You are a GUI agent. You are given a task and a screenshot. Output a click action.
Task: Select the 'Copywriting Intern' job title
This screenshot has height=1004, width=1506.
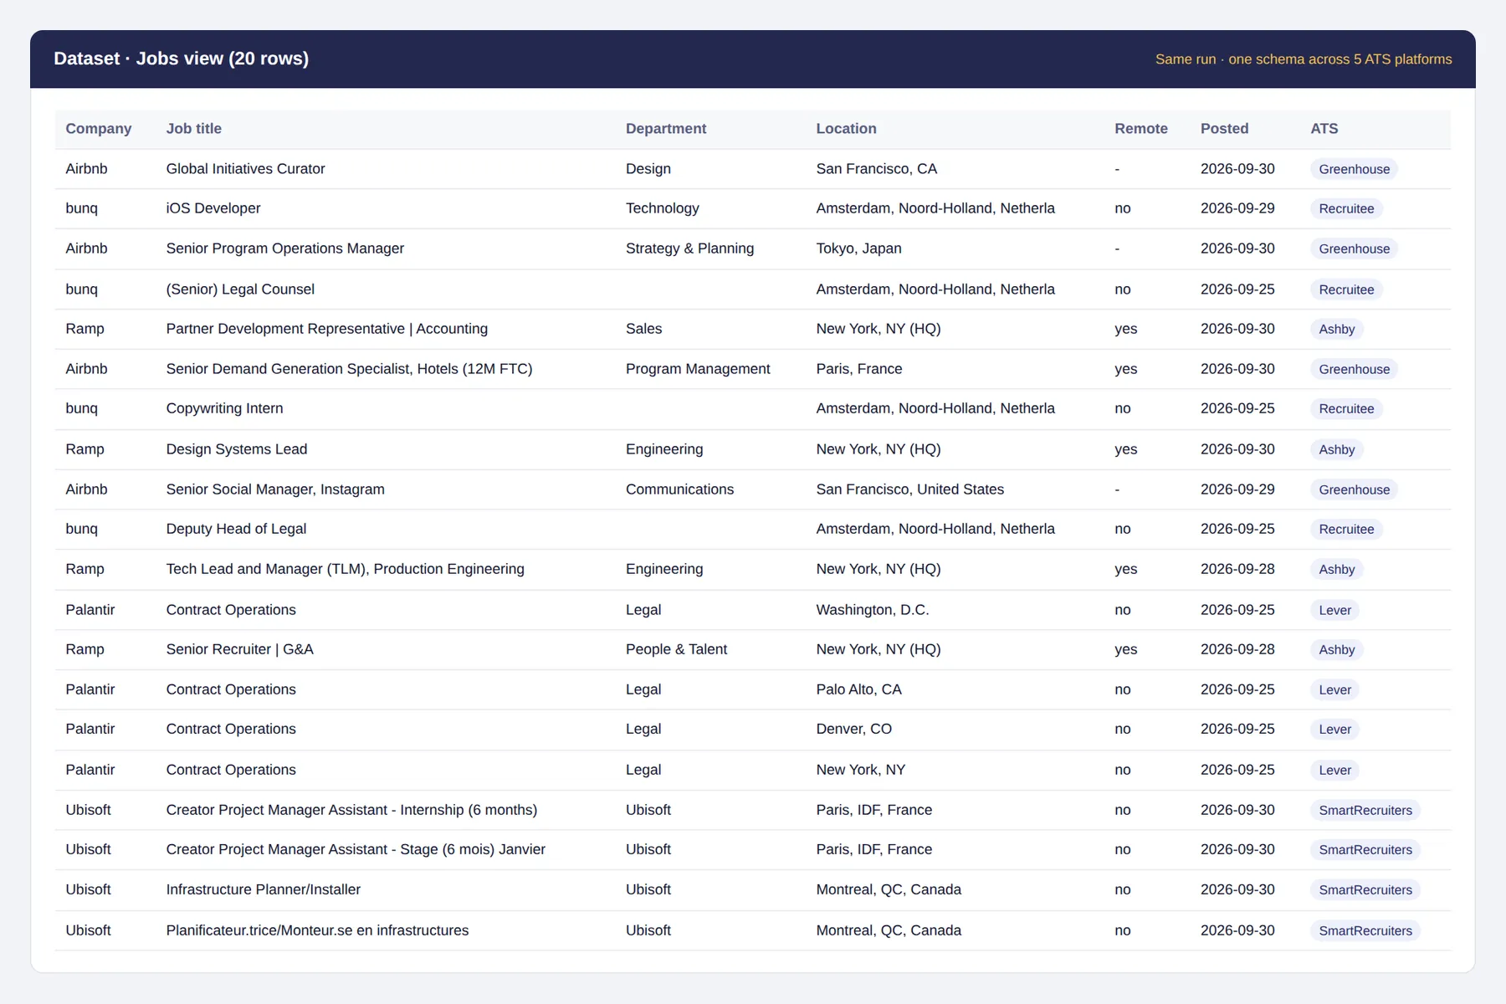click(225, 408)
